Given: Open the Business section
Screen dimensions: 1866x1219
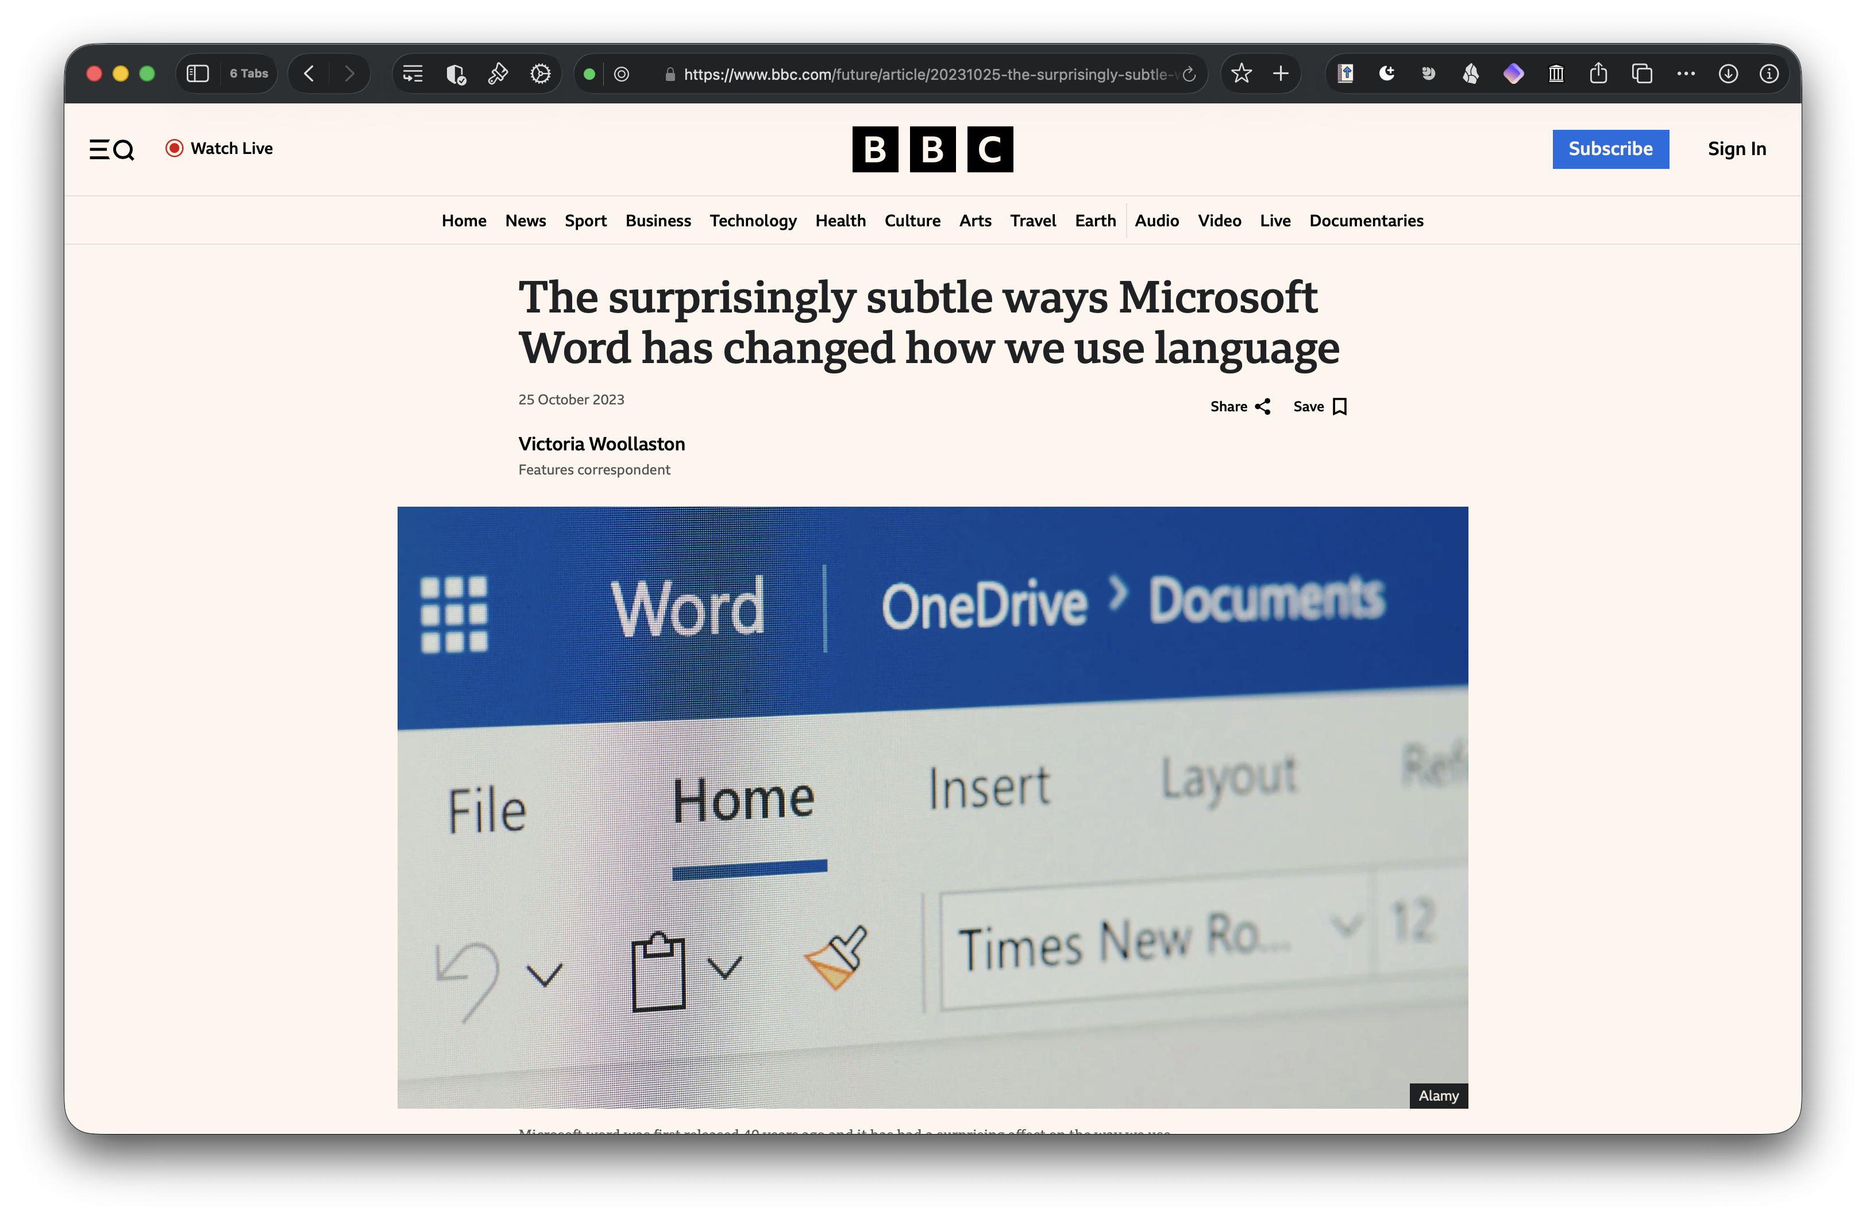Looking at the screenshot, I should [658, 221].
